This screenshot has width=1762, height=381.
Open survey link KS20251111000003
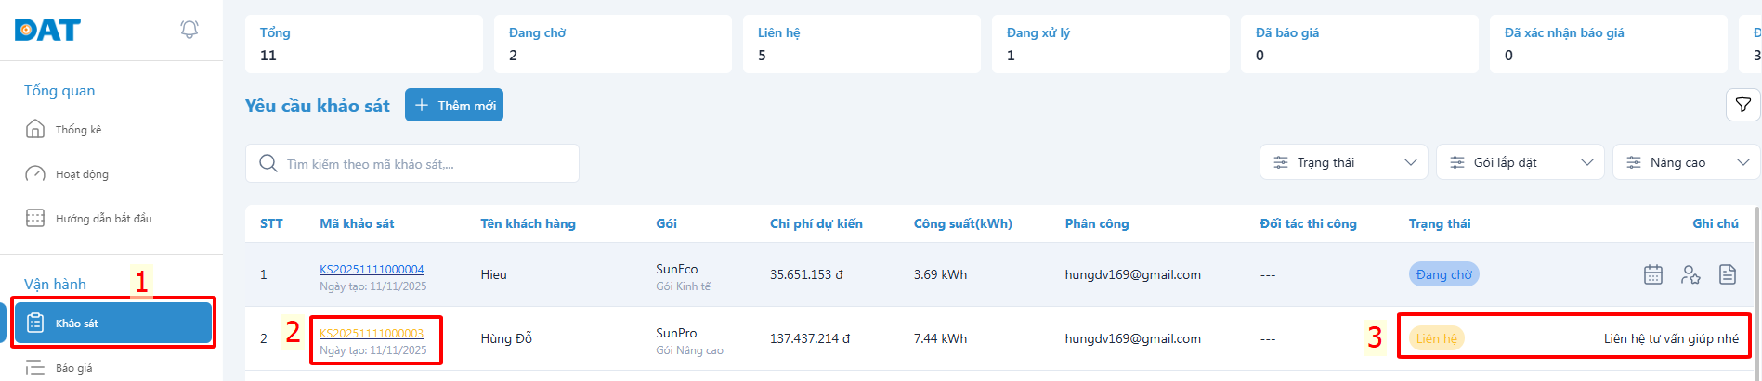(x=372, y=334)
